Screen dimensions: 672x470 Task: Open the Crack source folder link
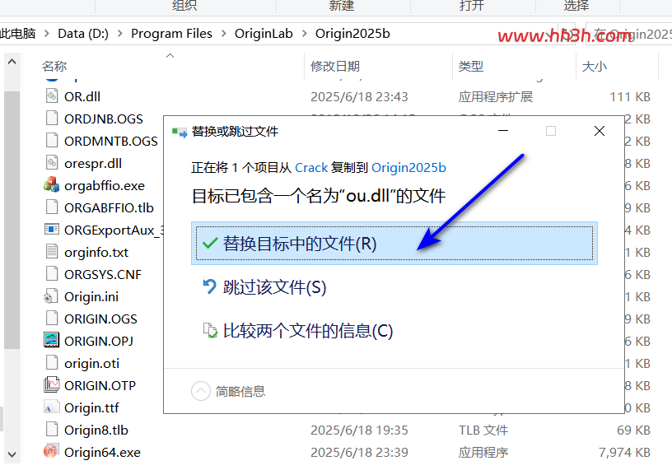[x=311, y=168]
